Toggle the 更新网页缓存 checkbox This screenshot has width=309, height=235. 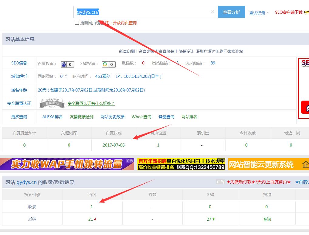(77, 23)
